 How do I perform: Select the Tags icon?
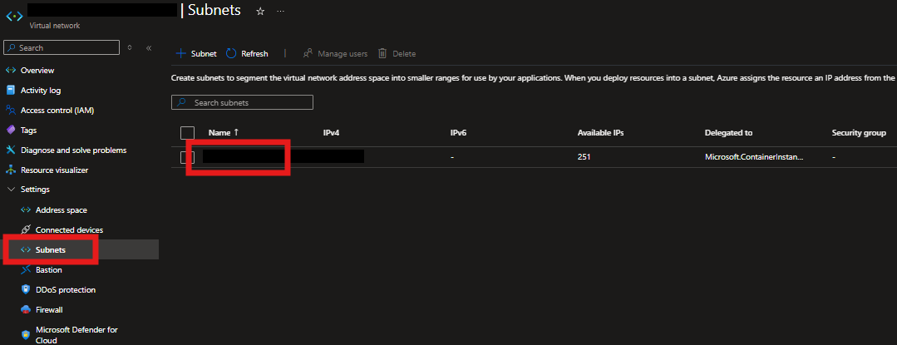11,131
